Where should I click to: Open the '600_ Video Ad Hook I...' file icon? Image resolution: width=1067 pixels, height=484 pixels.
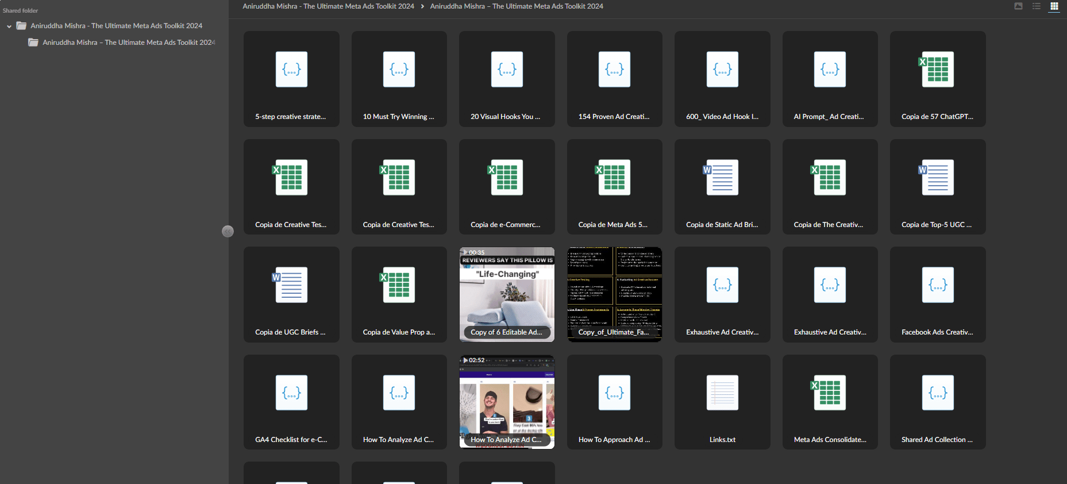722,70
